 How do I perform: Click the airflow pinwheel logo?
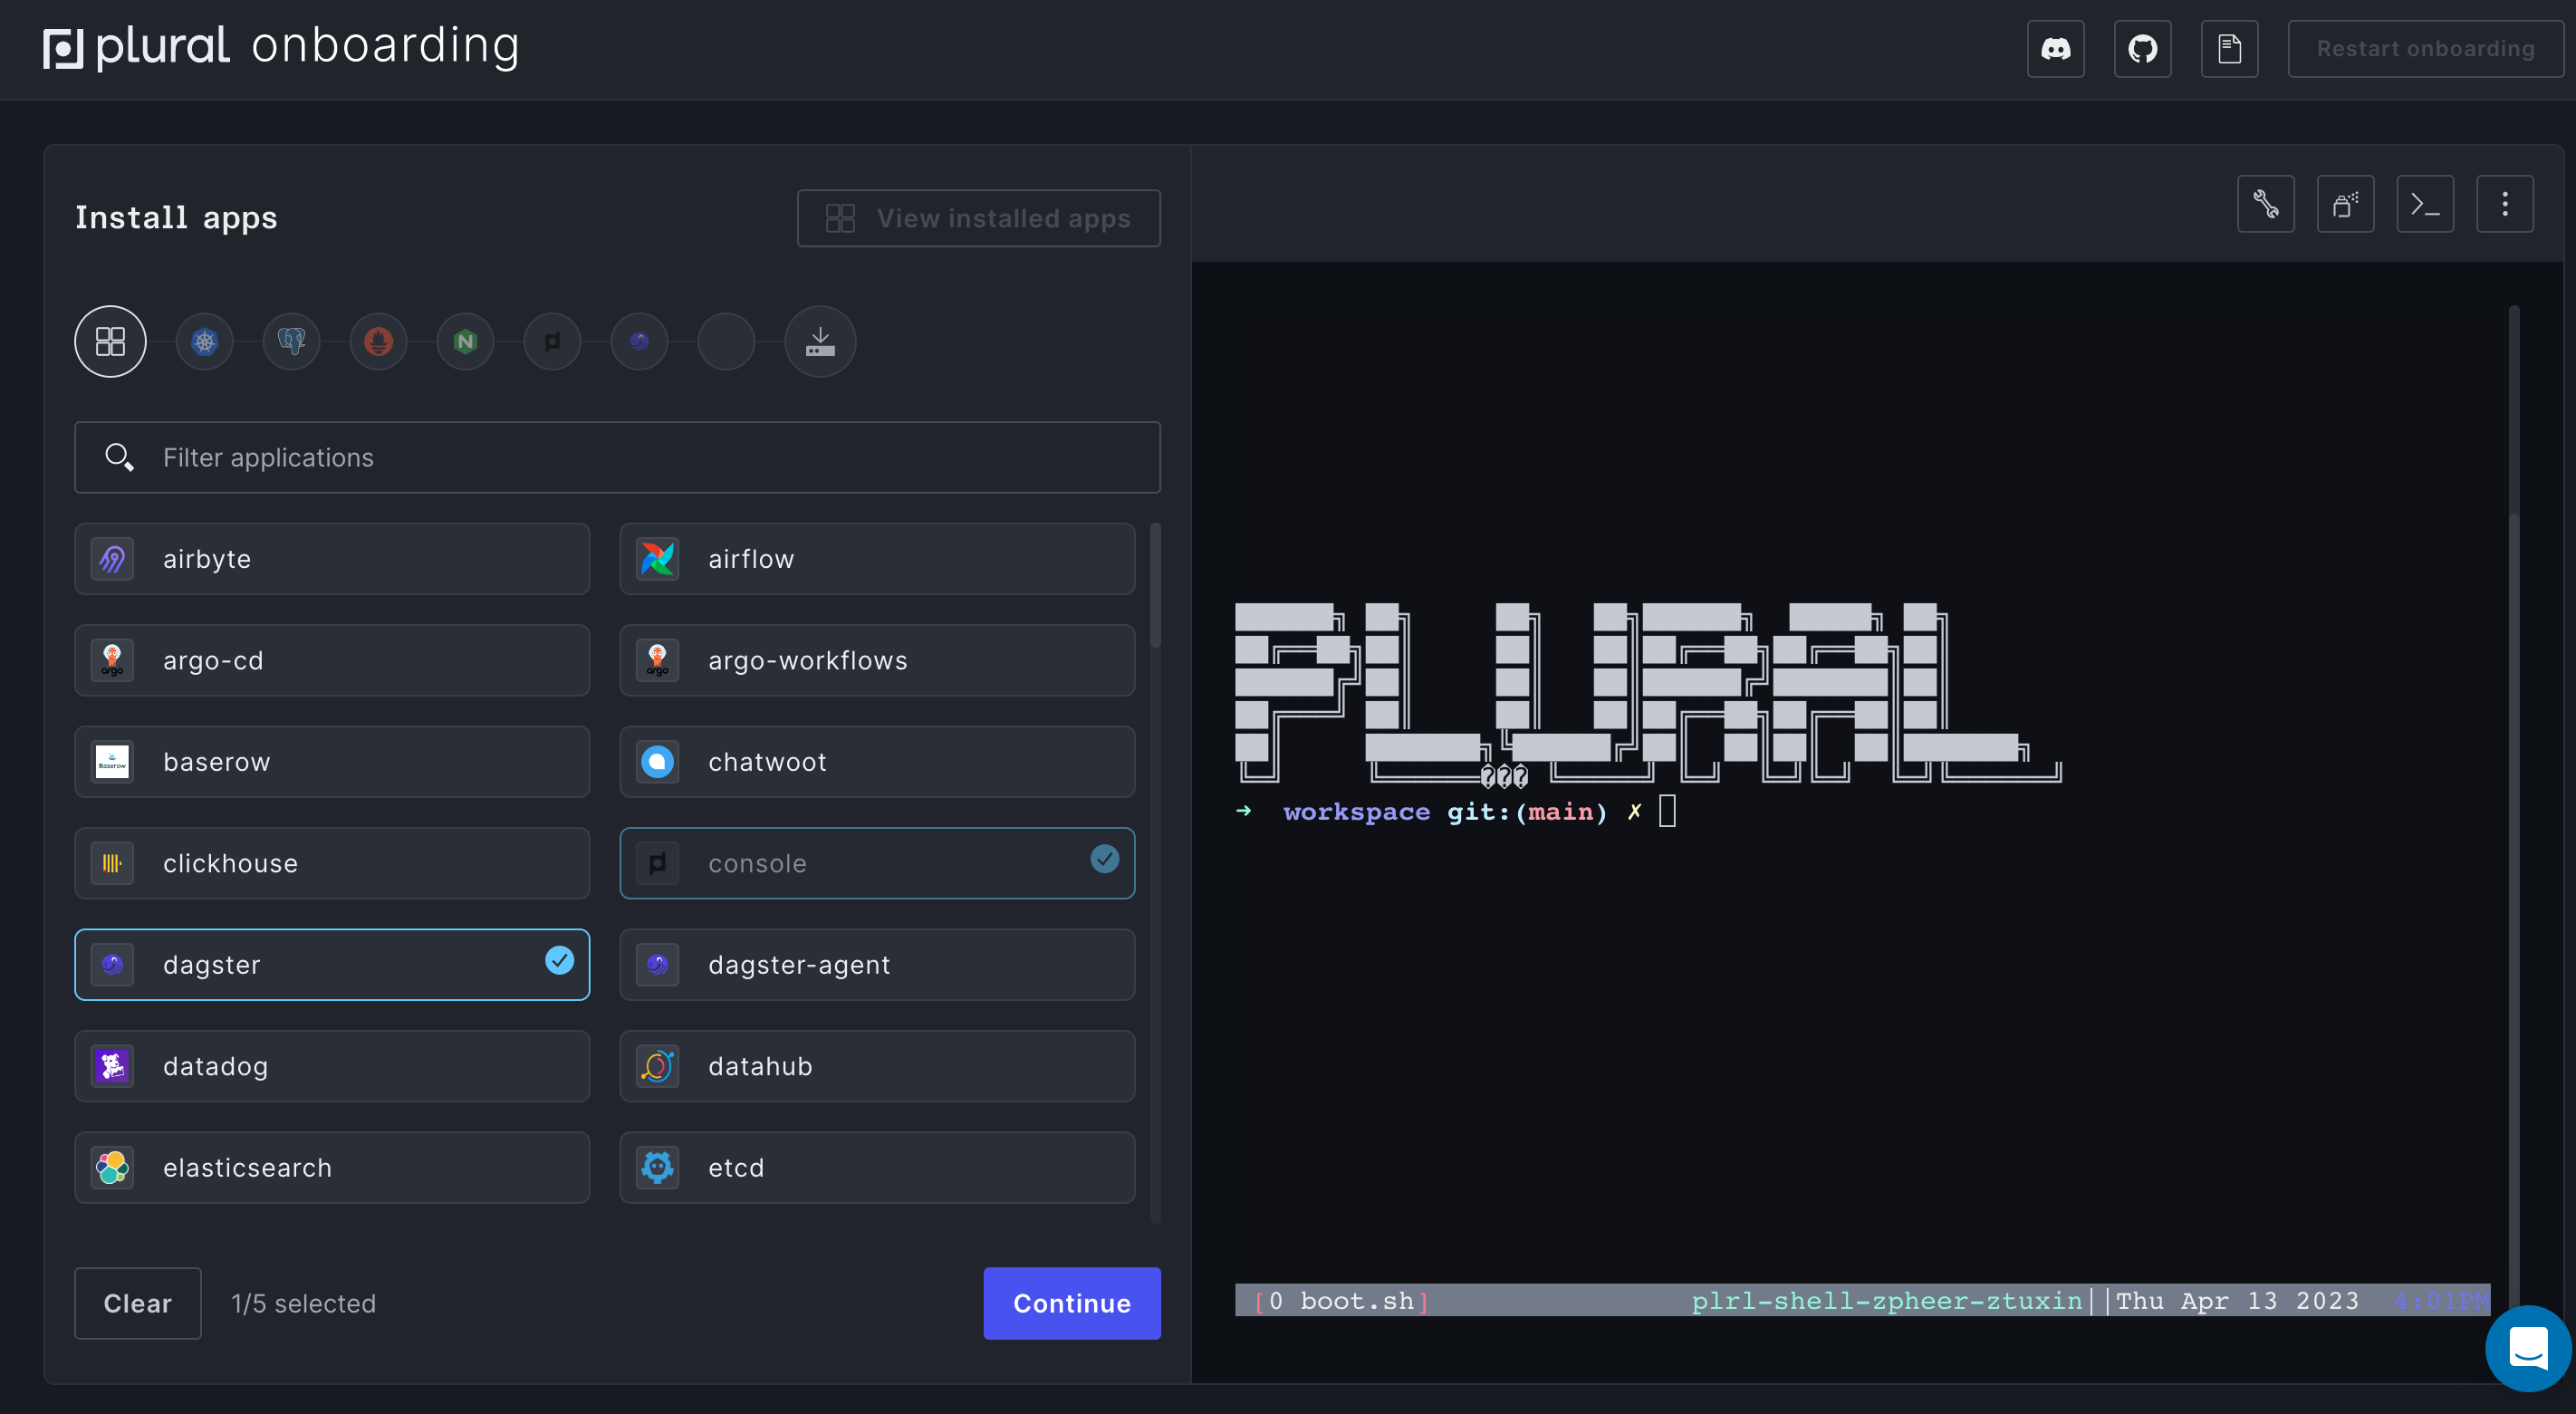657,559
